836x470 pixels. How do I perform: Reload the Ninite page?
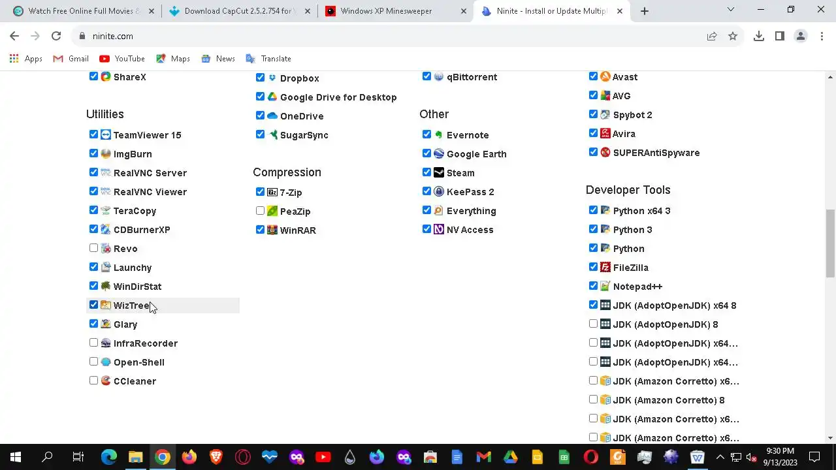(x=56, y=36)
